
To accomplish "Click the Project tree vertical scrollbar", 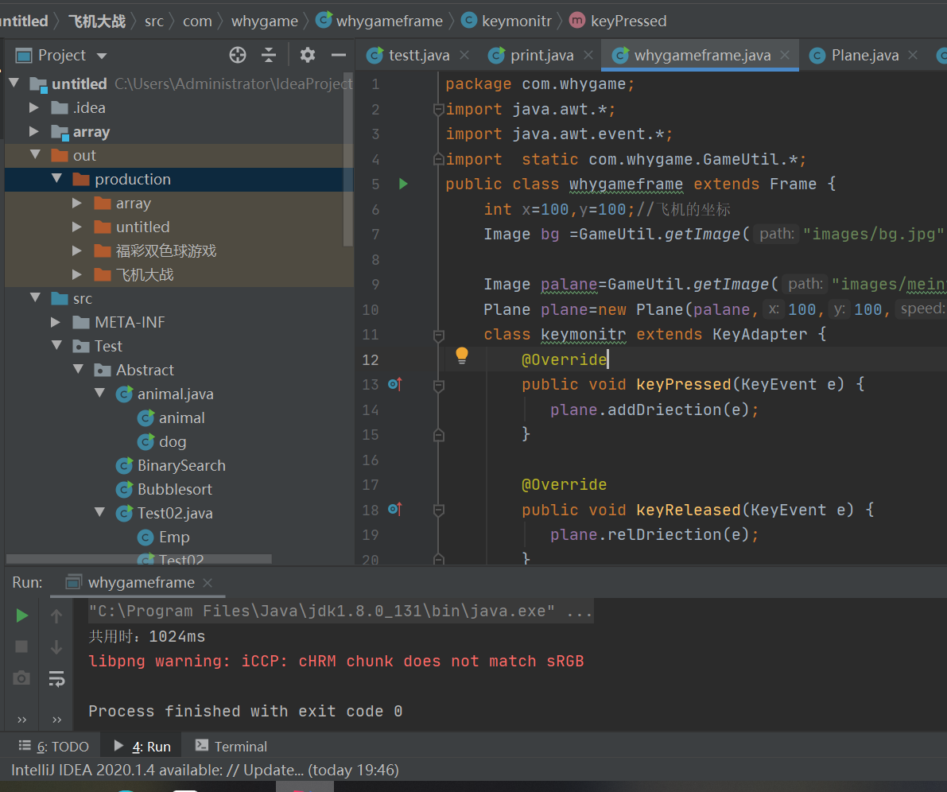I will coord(348,159).
